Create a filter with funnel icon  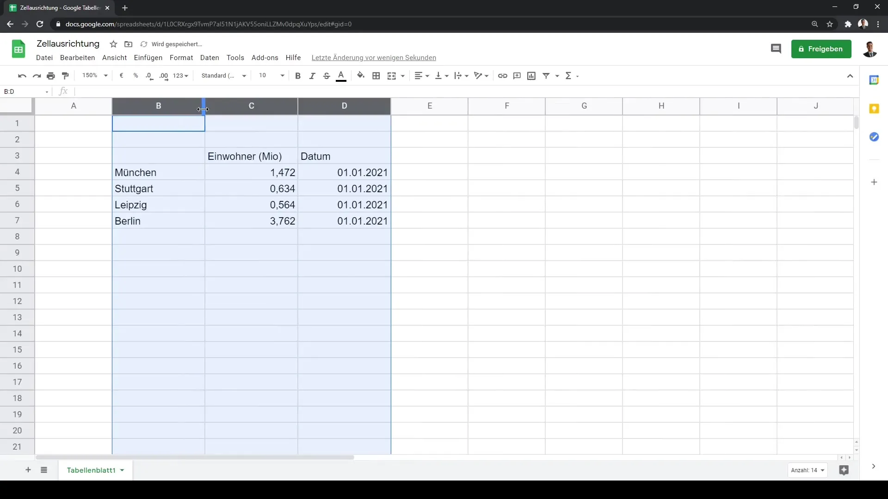pos(546,76)
